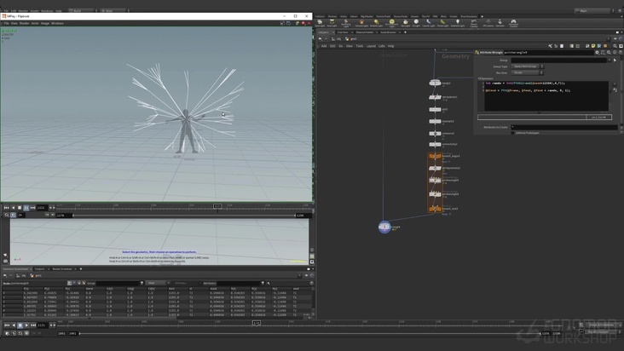Open the View dropdown in geometry spreadsheet
624x351 pixels.
point(157,283)
